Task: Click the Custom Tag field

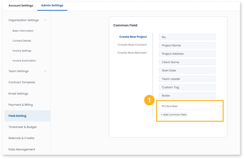Action: click(x=187, y=87)
